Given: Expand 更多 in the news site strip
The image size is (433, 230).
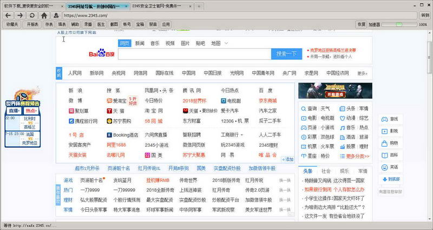Looking at the screenshot, I should tap(362, 73).
